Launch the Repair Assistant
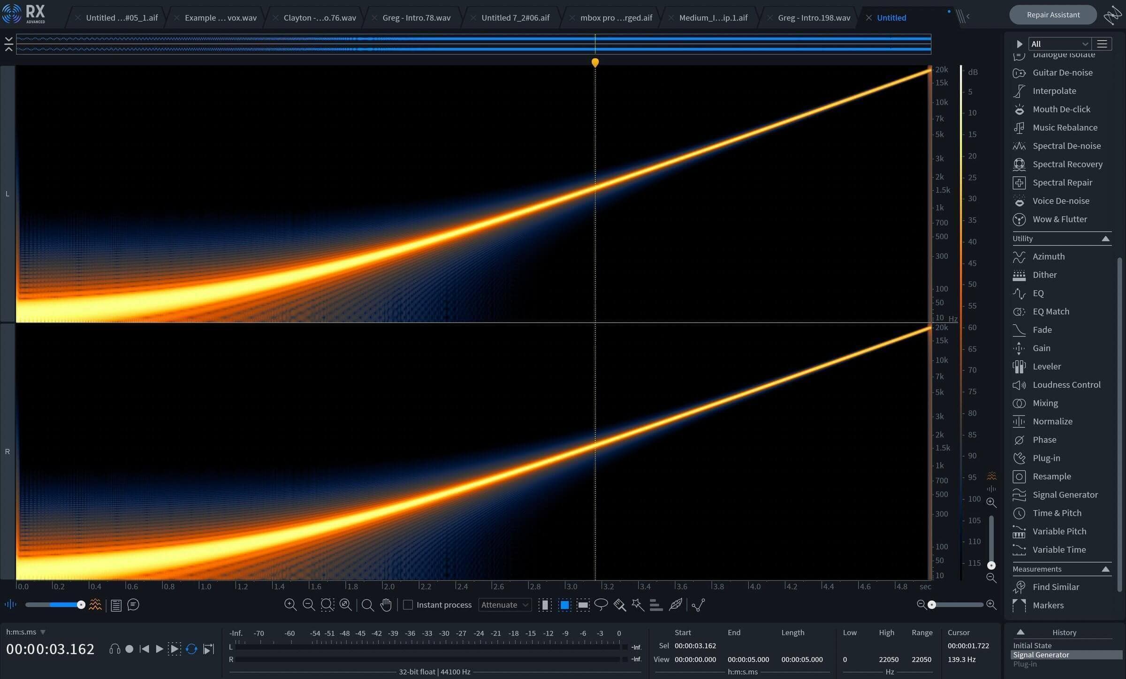 (1053, 15)
